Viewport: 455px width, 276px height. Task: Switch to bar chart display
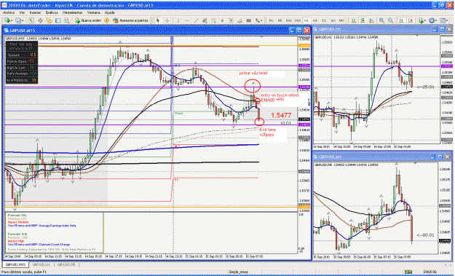354,20
